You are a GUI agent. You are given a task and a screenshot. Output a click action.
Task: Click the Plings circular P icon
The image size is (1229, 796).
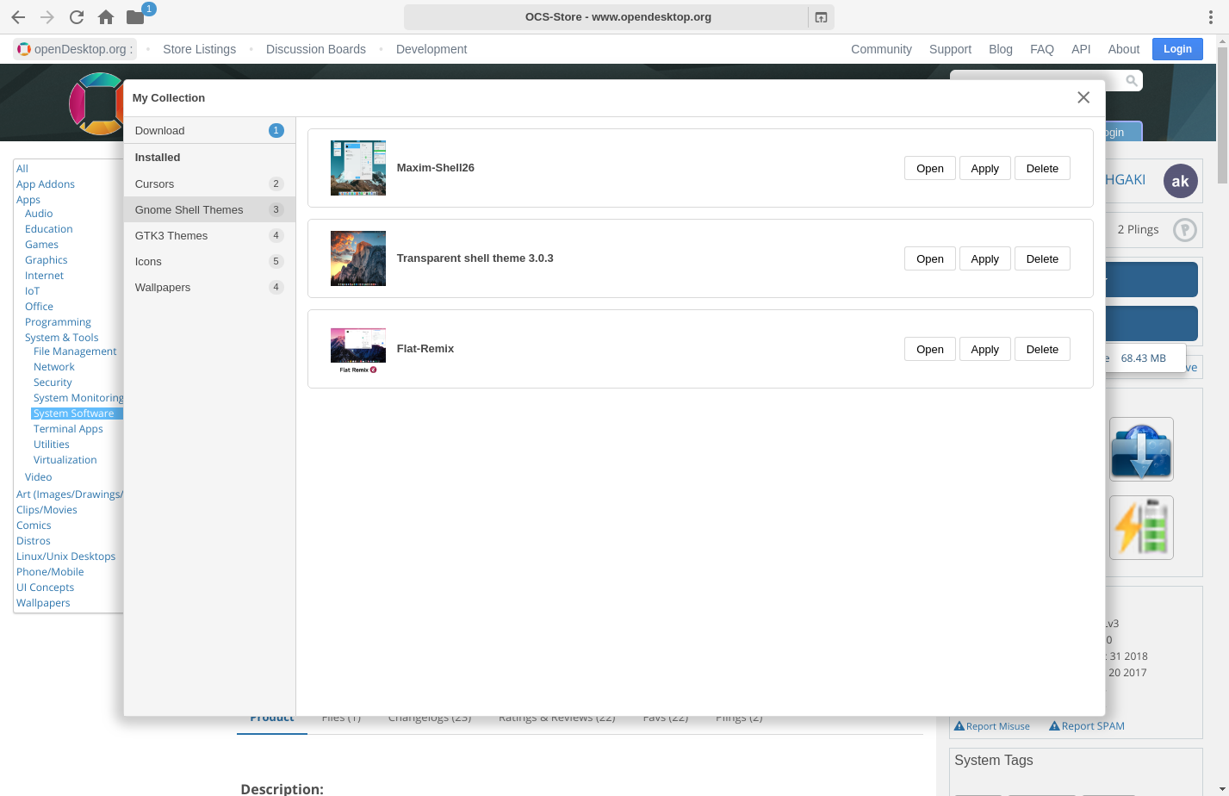tap(1185, 230)
